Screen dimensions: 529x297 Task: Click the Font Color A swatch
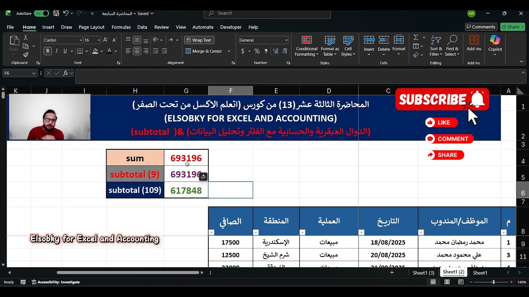[109, 51]
